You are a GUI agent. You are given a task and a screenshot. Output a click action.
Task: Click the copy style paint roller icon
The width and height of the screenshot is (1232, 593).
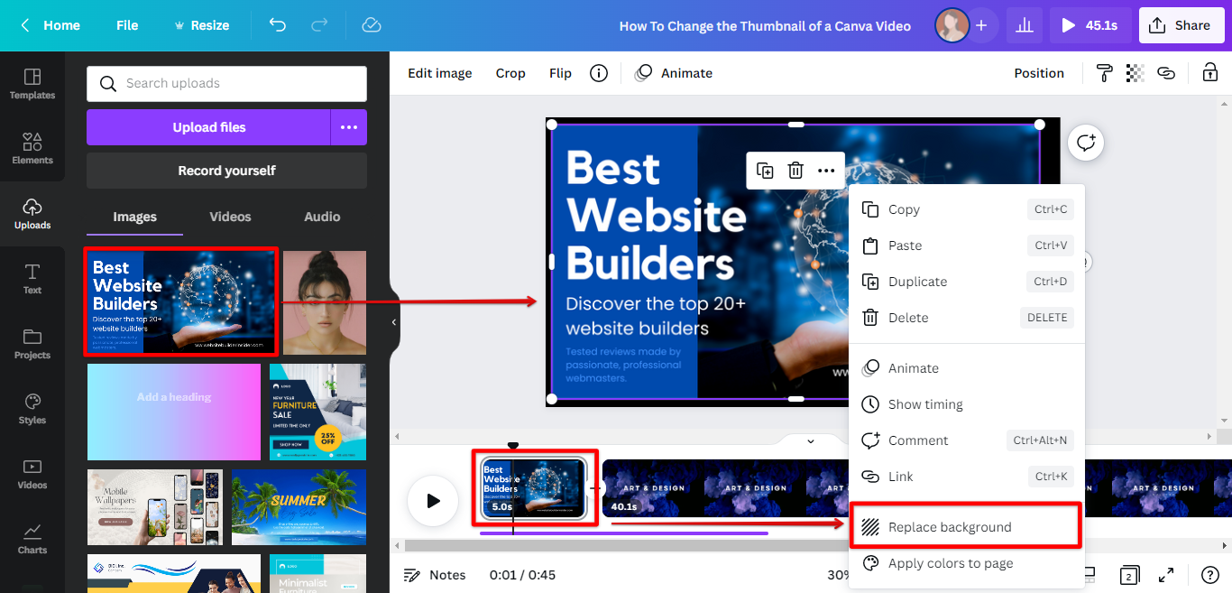1104,73
